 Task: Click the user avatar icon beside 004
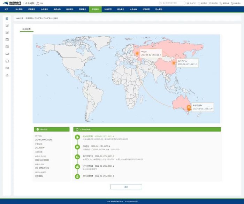tap(38, 3)
